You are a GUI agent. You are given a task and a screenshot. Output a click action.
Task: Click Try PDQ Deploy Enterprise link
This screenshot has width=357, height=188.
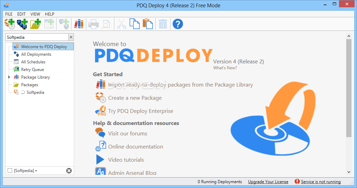pos(140,111)
